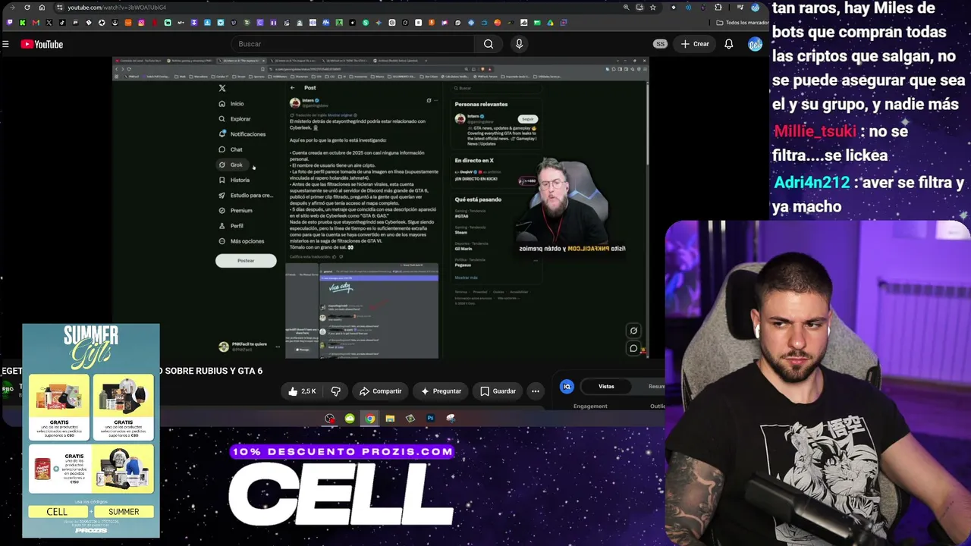The height and width of the screenshot is (546, 971).
Task: Focus the YouTube Buscar search field
Action: (353, 44)
